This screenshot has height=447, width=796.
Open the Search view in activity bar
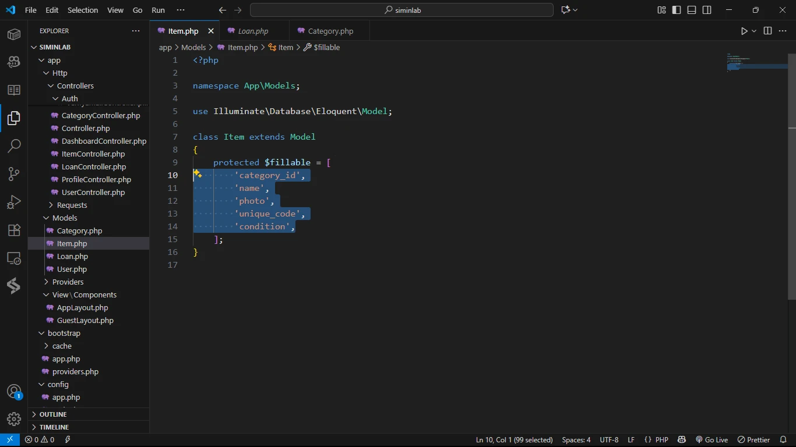[x=14, y=146]
